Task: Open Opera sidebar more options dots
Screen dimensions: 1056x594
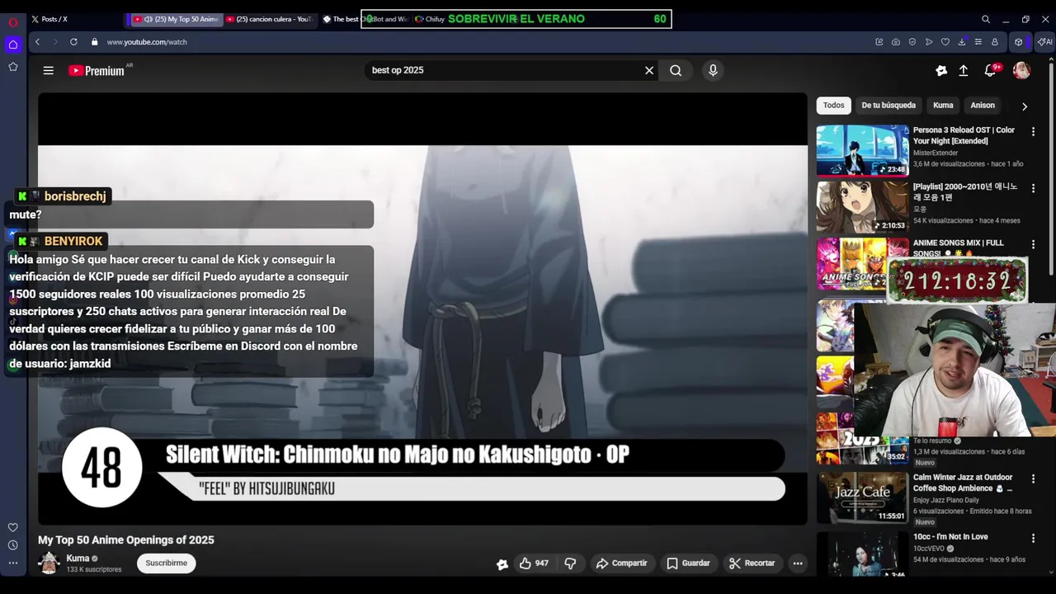Action: [x=12, y=563]
